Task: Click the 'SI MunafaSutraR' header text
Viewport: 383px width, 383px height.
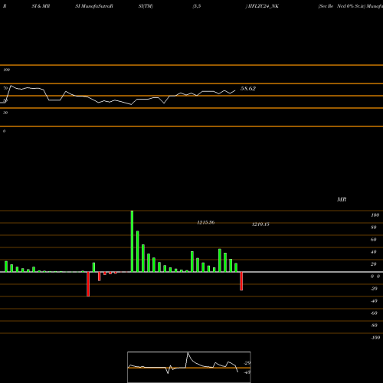Action: tap(94, 6)
